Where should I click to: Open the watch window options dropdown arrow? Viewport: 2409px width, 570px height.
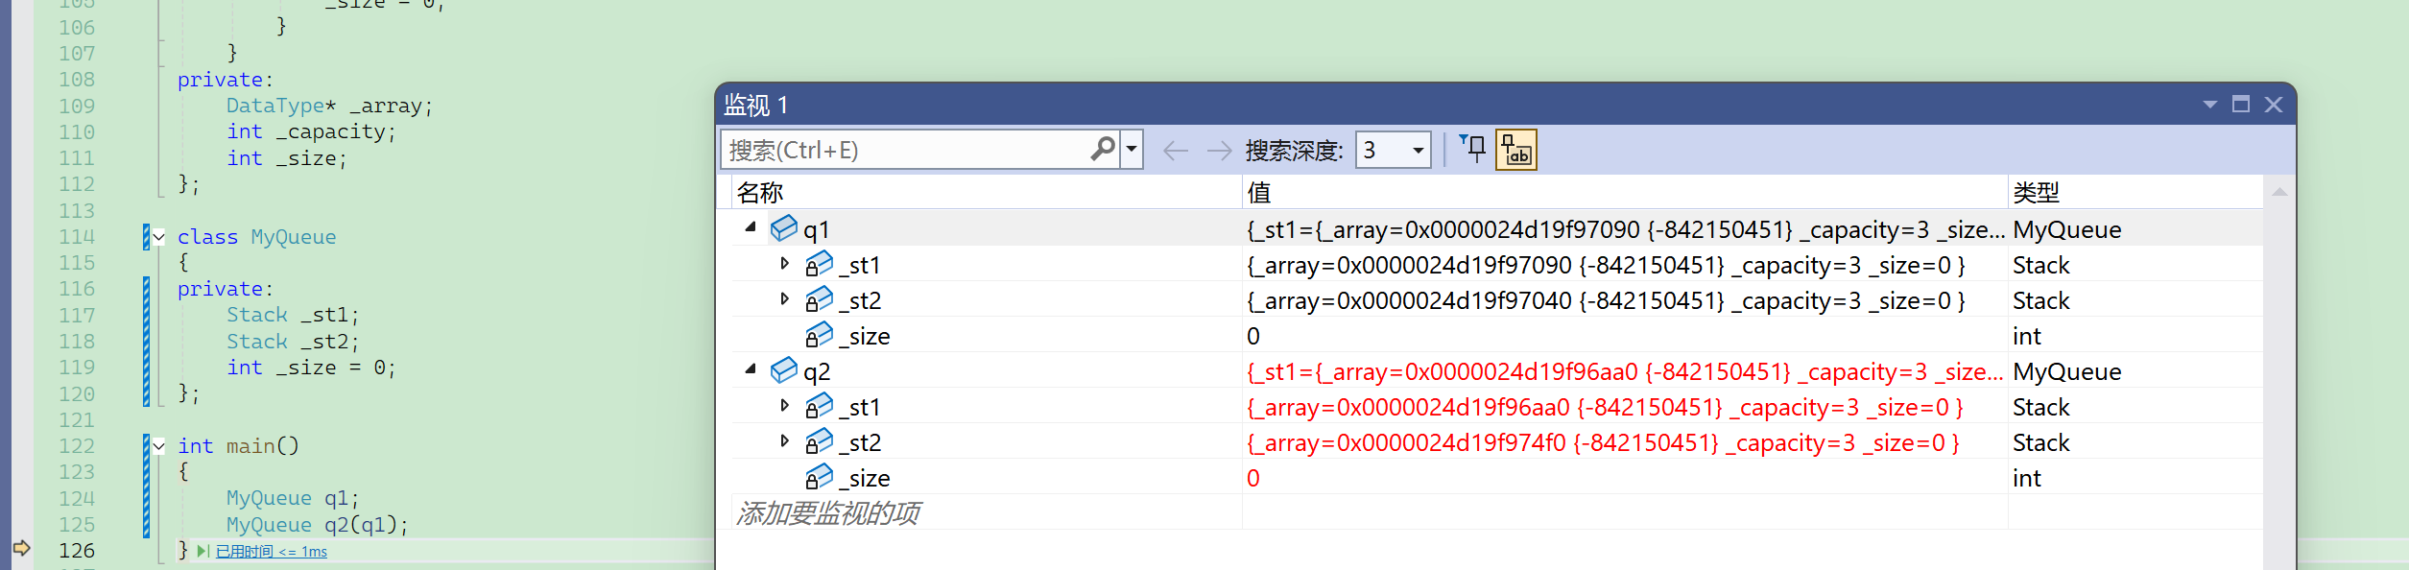click(2209, 105)
